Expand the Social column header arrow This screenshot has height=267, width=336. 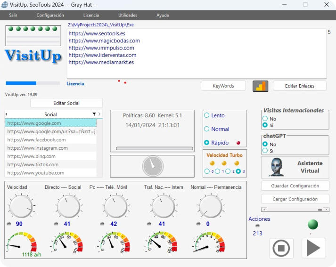point(99,114)
